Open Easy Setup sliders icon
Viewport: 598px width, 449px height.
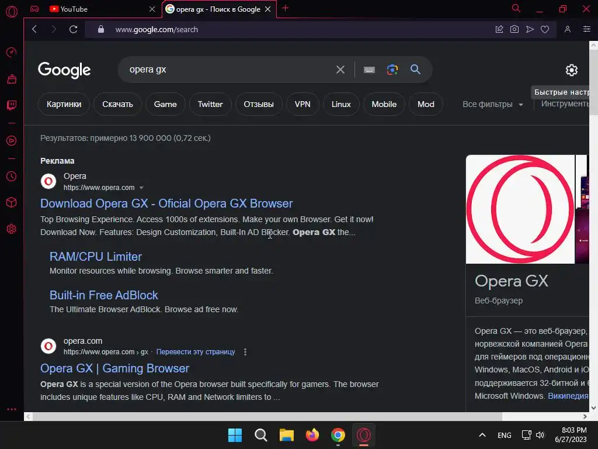point(586,29)
